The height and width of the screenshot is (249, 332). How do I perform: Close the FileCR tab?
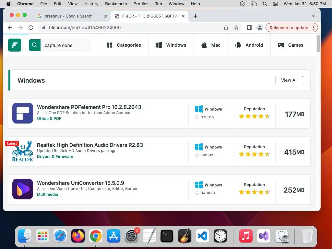183,16
